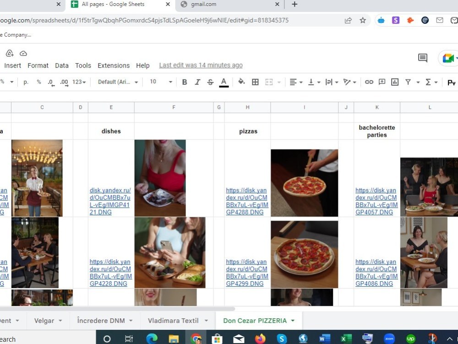Create a filter with funnel icon

tap(408, 82)
